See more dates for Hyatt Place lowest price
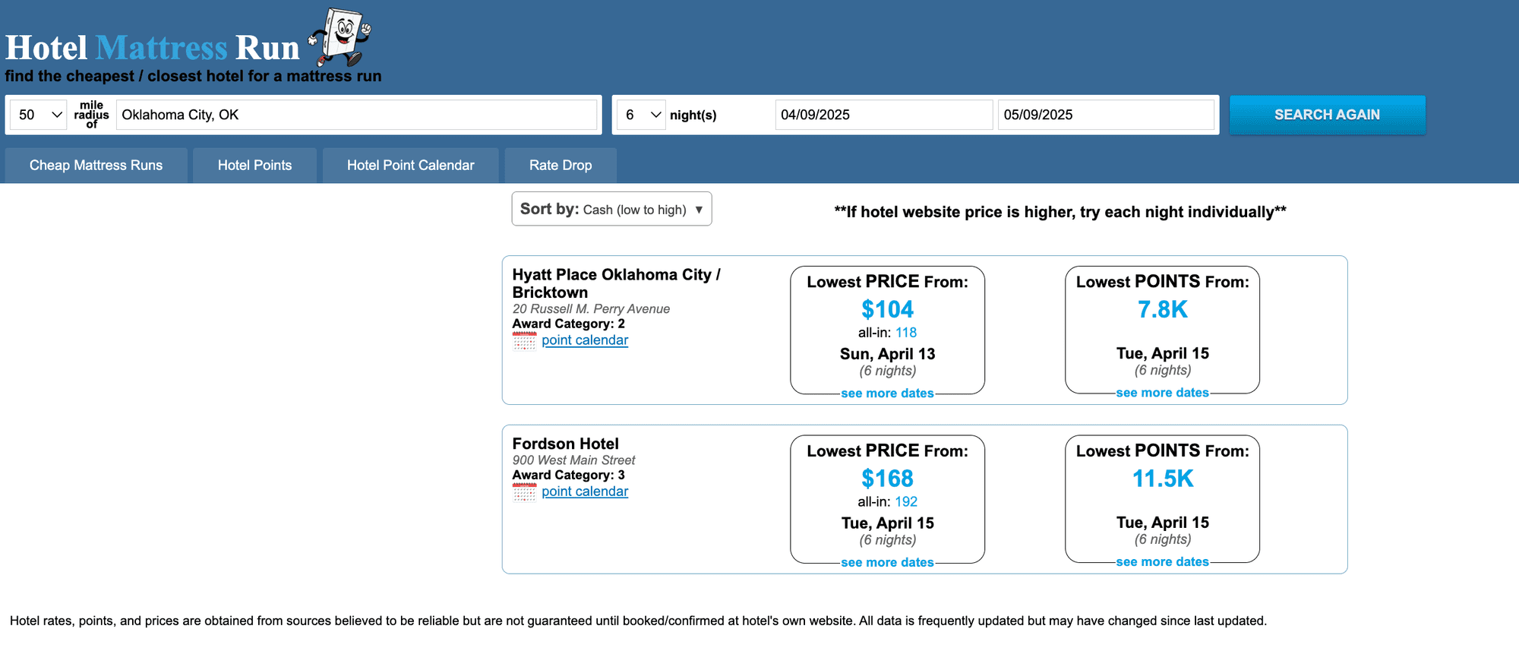Viewport: 1519px width, 651px height. (x=887, y=393)
